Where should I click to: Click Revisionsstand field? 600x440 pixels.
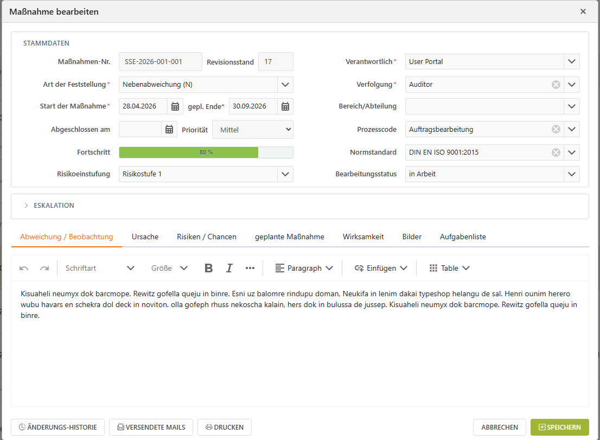[276, 62]
